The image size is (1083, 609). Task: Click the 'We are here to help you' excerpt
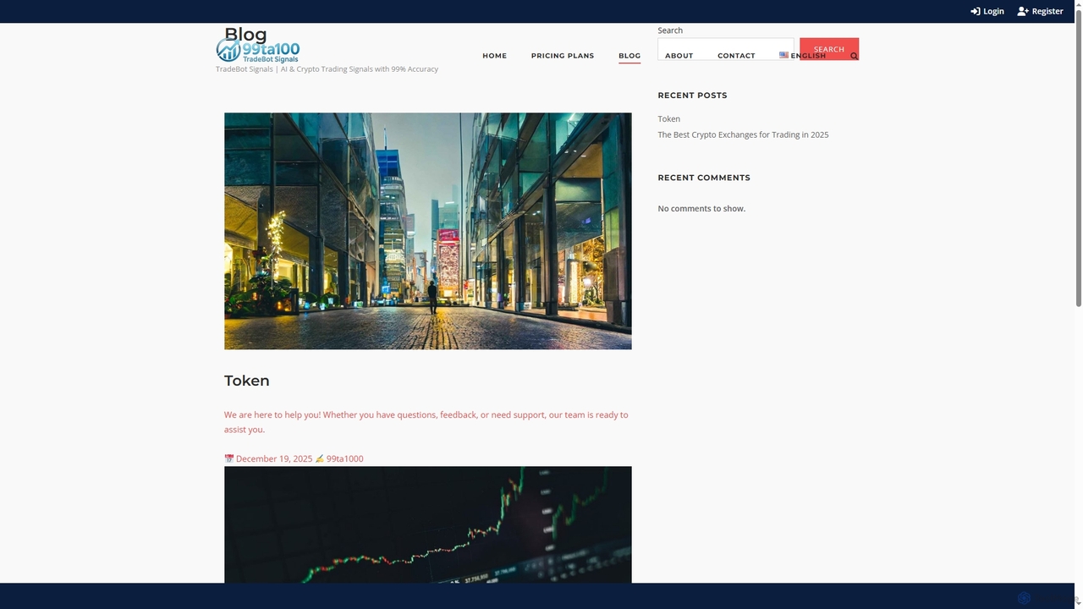[x=426, y=422]
